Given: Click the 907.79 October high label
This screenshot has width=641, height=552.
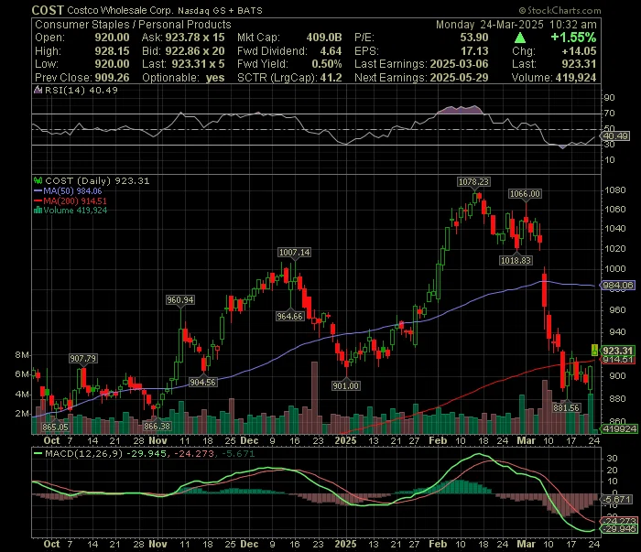Looking at the screenshot, I should pos(83,358).
